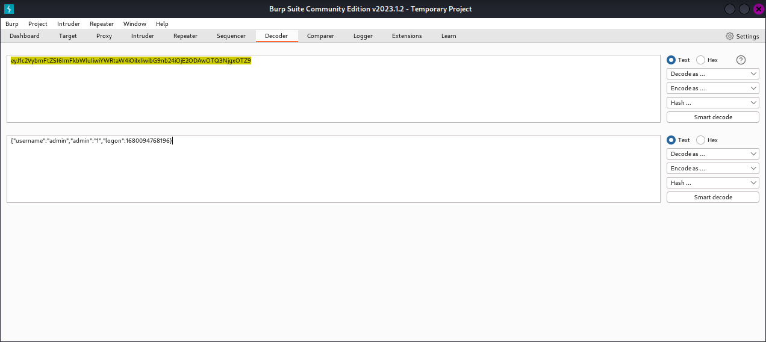Switch second decoder row to Hex view
The image size is (766, 342).
pyautogui.click(x=700, y=140)
